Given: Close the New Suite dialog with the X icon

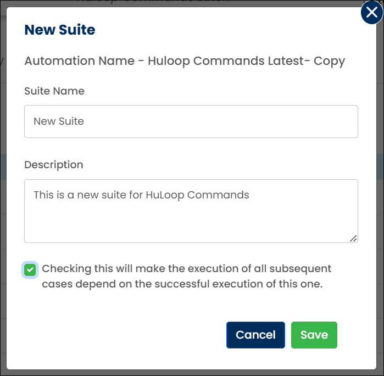Looking at the screenshot, I should [372, 12].
